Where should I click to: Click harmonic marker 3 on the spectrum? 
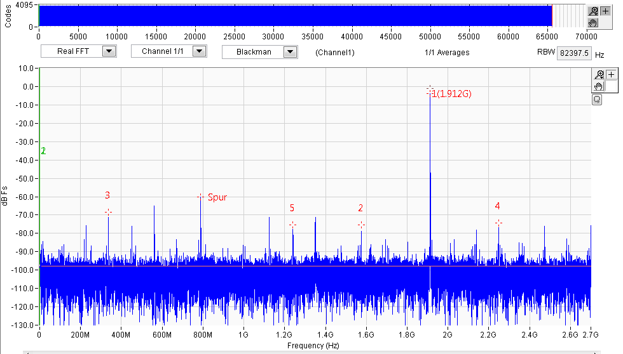tap(108, 213)
